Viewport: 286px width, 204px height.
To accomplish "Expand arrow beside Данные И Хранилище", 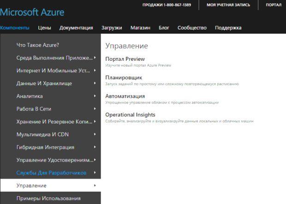I will coord(95,83).
